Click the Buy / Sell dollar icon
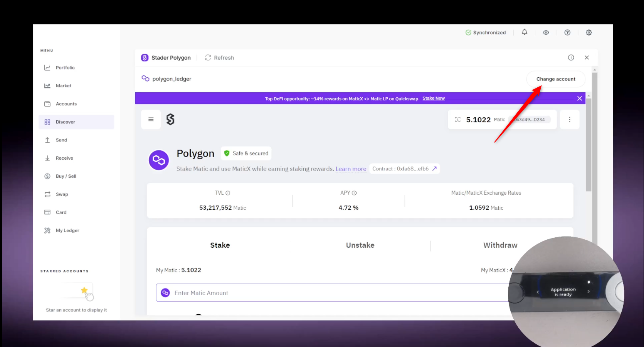The height and width of the screenshot is (347, 644). point(47,176)
